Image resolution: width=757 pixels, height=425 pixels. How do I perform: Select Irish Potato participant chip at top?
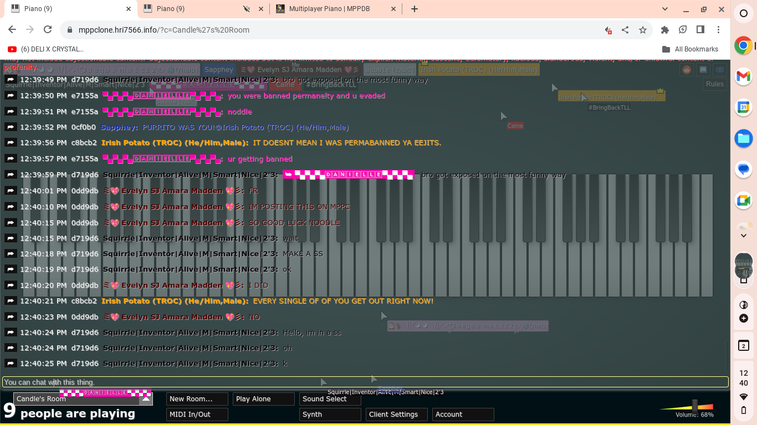coord(479,70)
